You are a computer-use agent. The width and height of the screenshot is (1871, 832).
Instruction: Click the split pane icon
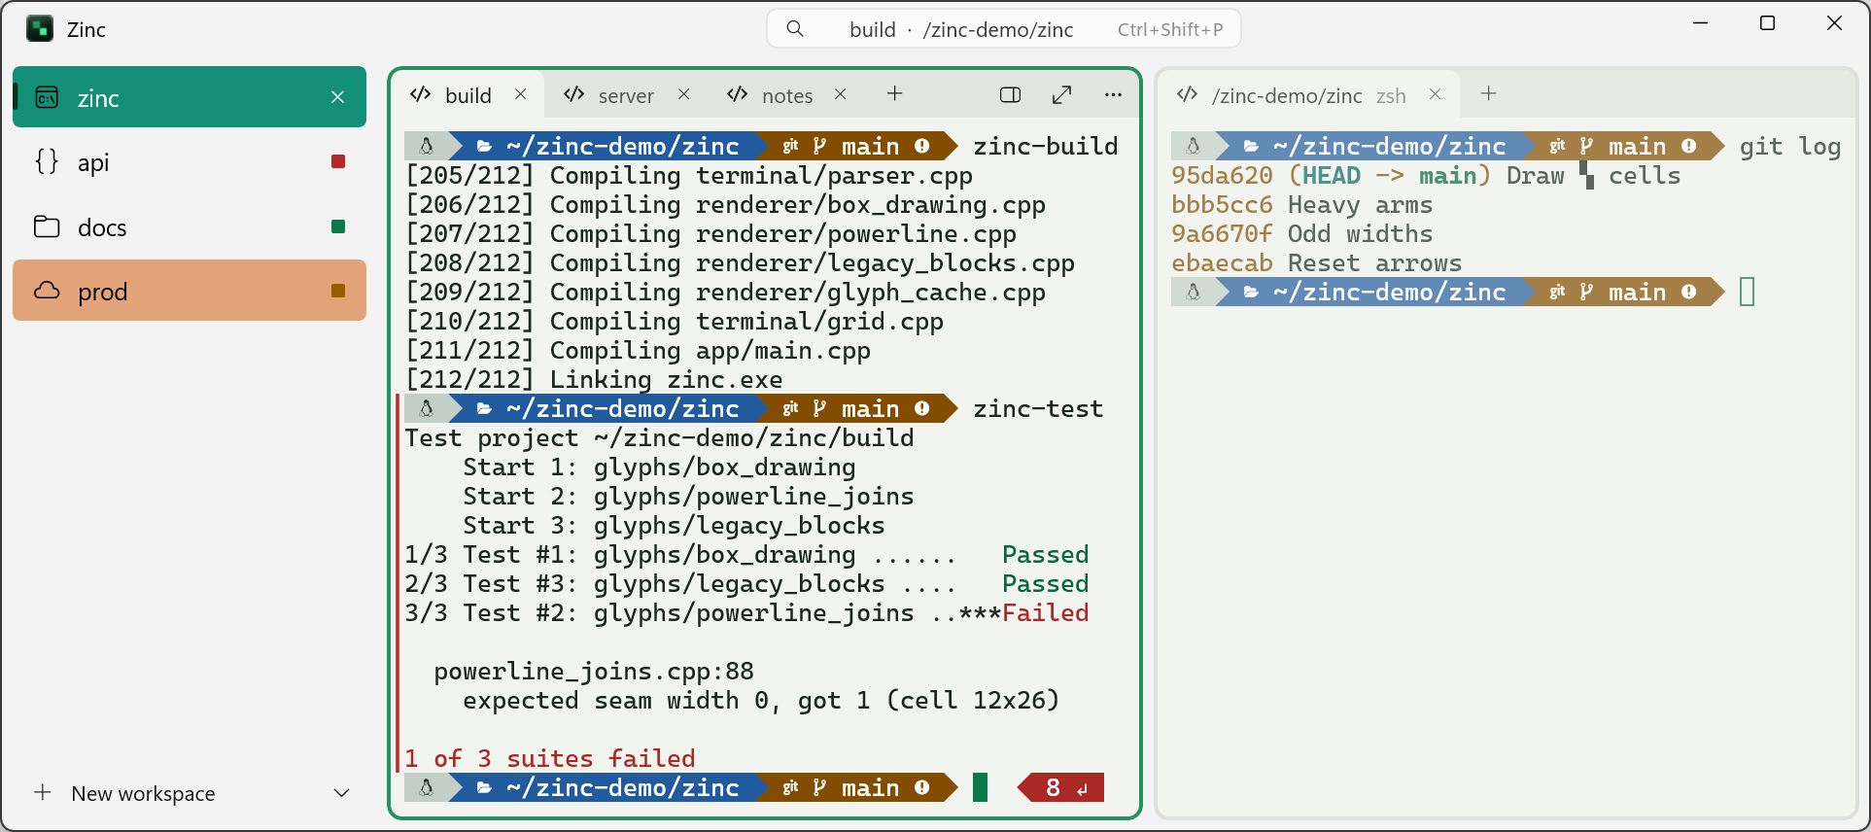tap(1011, 94)
